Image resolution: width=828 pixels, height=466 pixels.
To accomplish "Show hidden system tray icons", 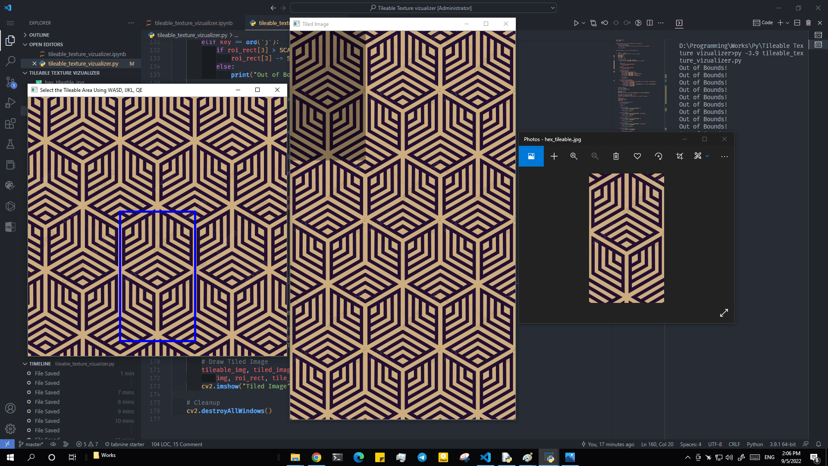I will (x=687, y=457).
